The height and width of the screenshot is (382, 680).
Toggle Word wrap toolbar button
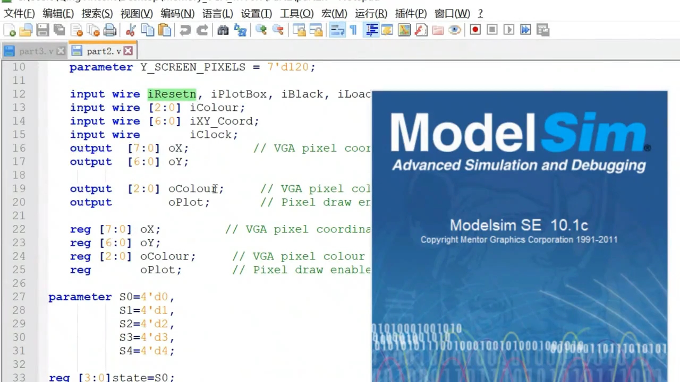(337, 30)
